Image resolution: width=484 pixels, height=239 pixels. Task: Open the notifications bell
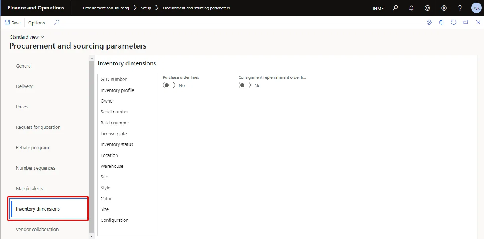pos(412,8)
